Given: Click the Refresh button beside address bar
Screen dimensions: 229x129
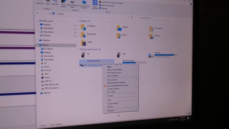Looking at the screenshot, I should [x=132, y=18].
